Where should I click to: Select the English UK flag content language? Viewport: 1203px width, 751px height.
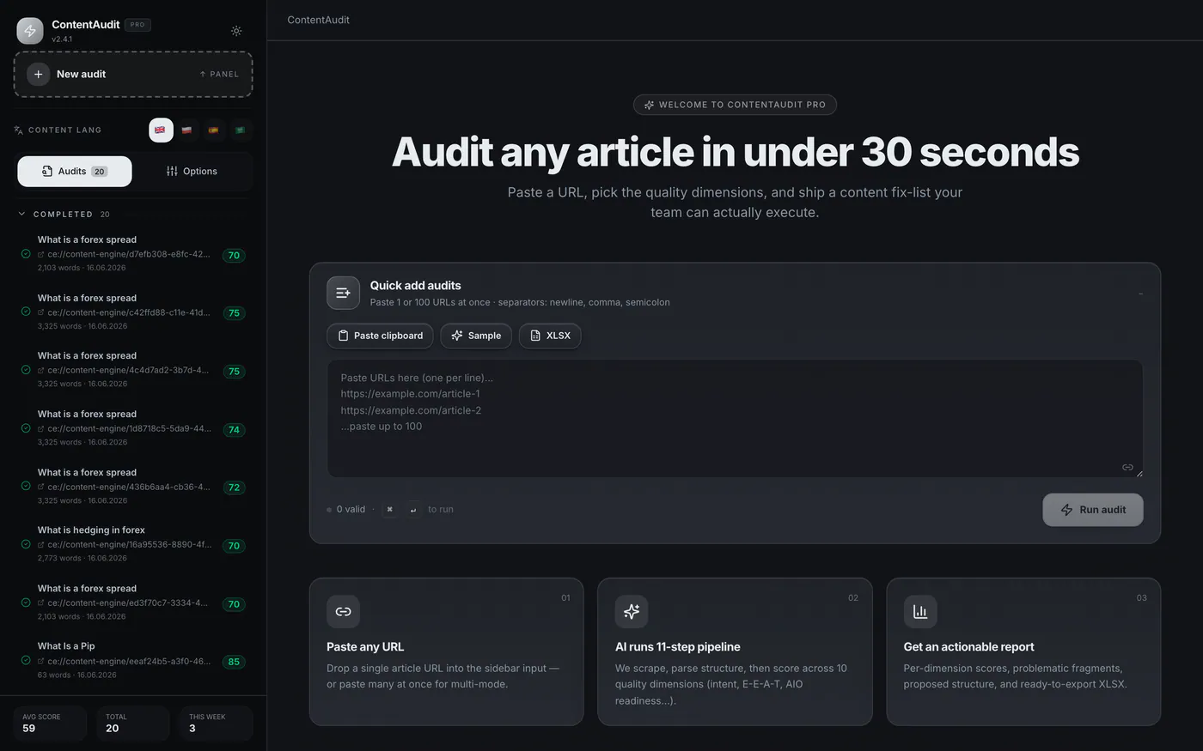pyautogui.click(x=161, y=130)
